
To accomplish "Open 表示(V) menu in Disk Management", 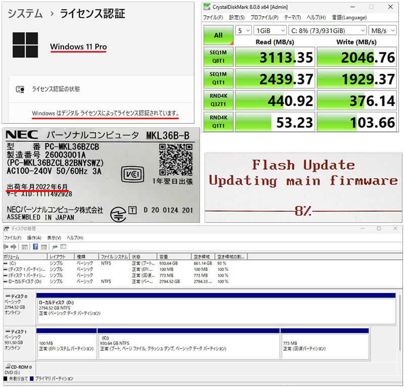I will tap(54, 238).
